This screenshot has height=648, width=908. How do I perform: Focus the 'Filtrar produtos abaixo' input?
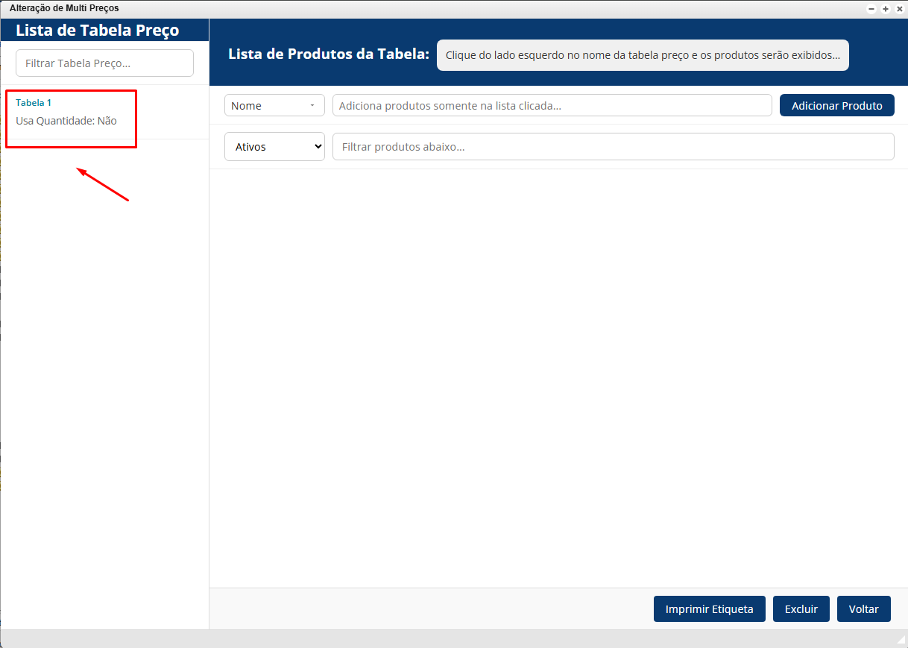pos(613,147)
